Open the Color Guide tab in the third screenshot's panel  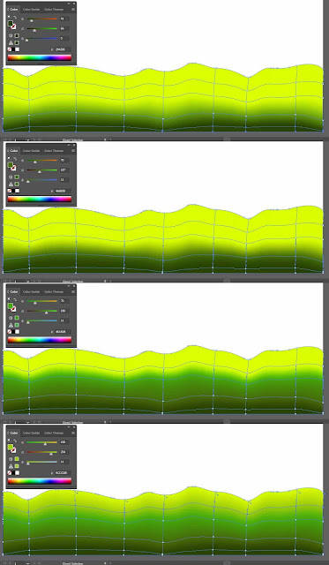pos(32,291)
